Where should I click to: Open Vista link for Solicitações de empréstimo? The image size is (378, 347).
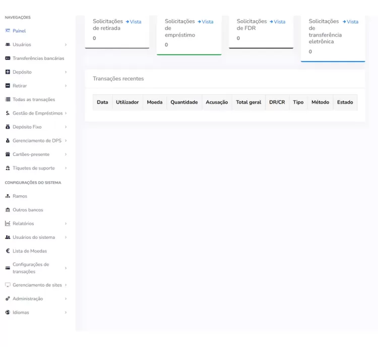[x=206, y=22]
